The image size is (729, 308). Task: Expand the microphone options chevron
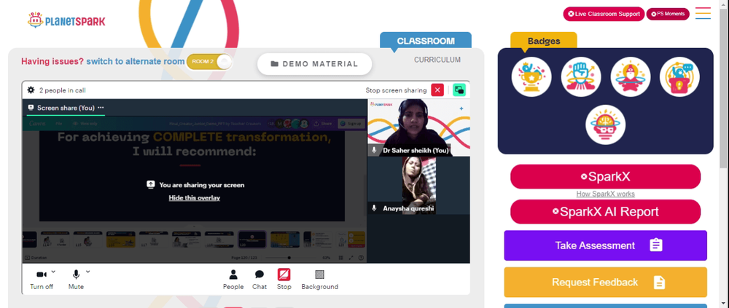coord(88,272)
